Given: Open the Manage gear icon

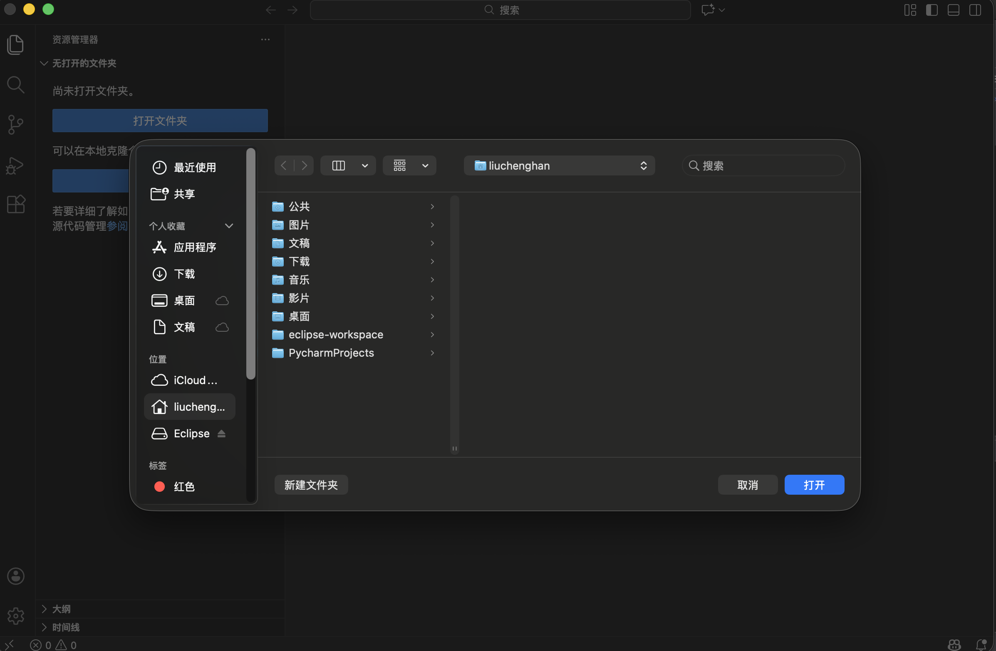Looking at the screenshot, I should click(x=15, y=616).
